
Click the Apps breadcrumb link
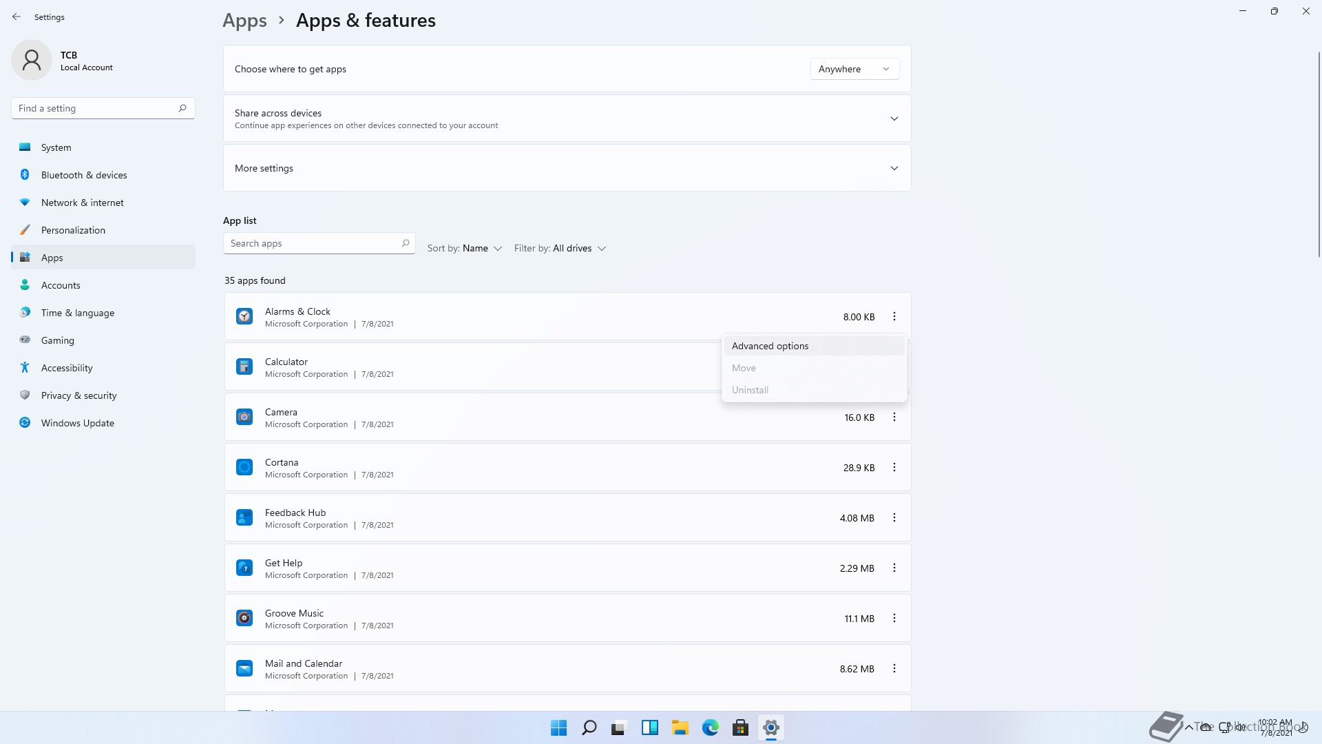click(244, 21)
